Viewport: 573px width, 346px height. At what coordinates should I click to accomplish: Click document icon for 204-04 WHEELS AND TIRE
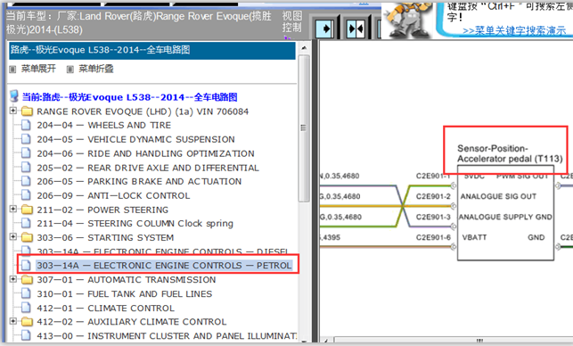click(26, 125)
